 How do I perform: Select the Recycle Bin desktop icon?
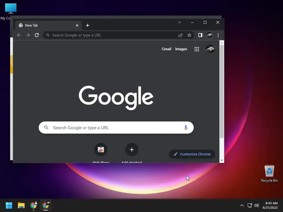click(269, 174)
